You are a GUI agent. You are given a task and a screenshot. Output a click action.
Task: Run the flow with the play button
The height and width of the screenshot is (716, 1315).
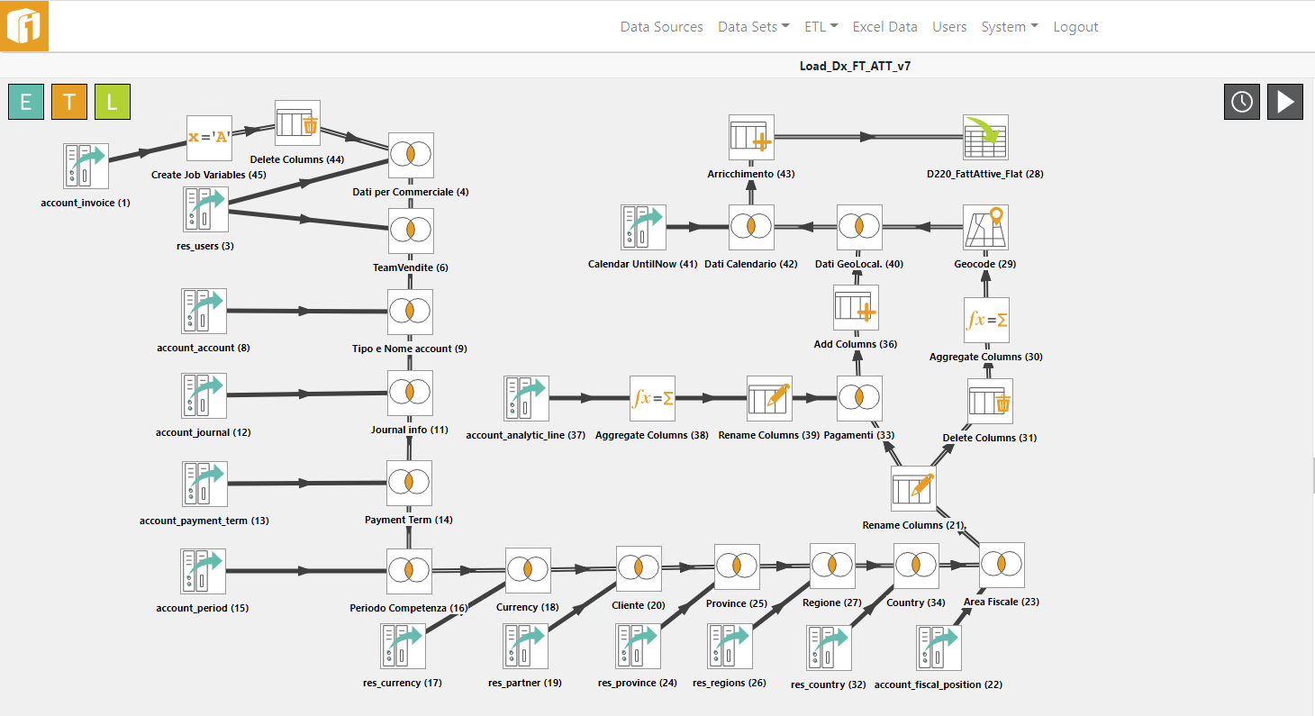click(1284, 101)
